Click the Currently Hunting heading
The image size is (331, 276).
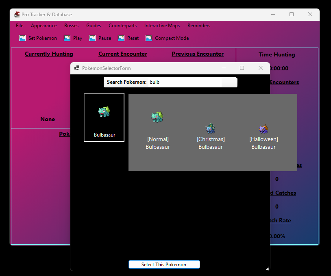49,54
